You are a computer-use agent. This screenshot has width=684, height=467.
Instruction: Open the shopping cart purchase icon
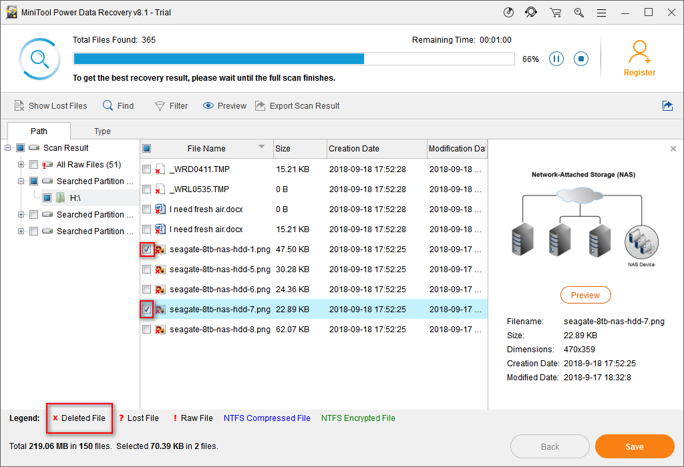point(555,13)
